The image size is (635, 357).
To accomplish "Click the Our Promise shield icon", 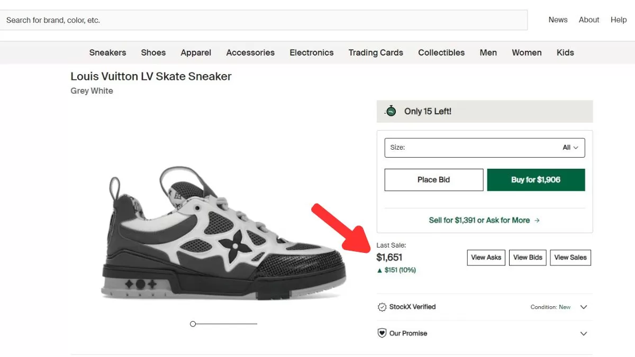I will (x=382, y=333).
